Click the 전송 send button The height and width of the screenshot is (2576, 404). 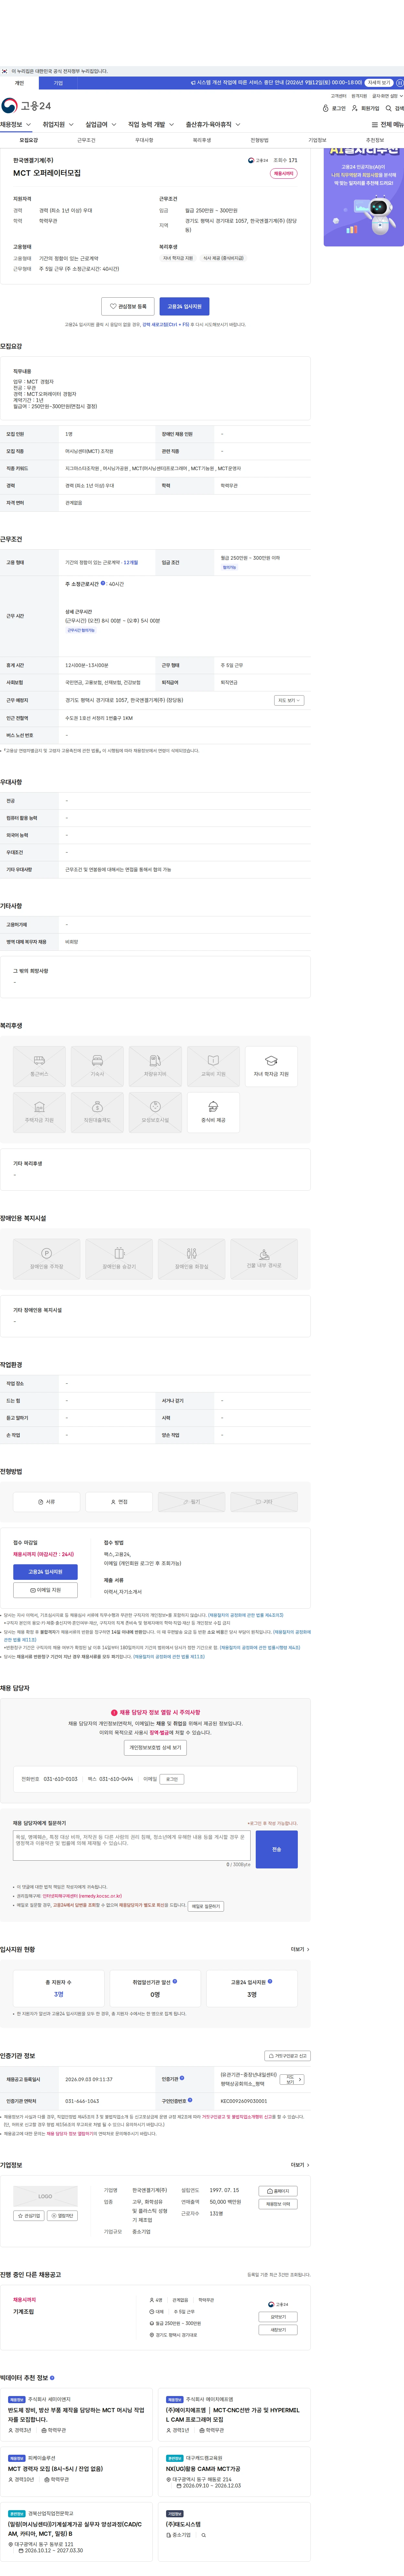click(276, 1849)
